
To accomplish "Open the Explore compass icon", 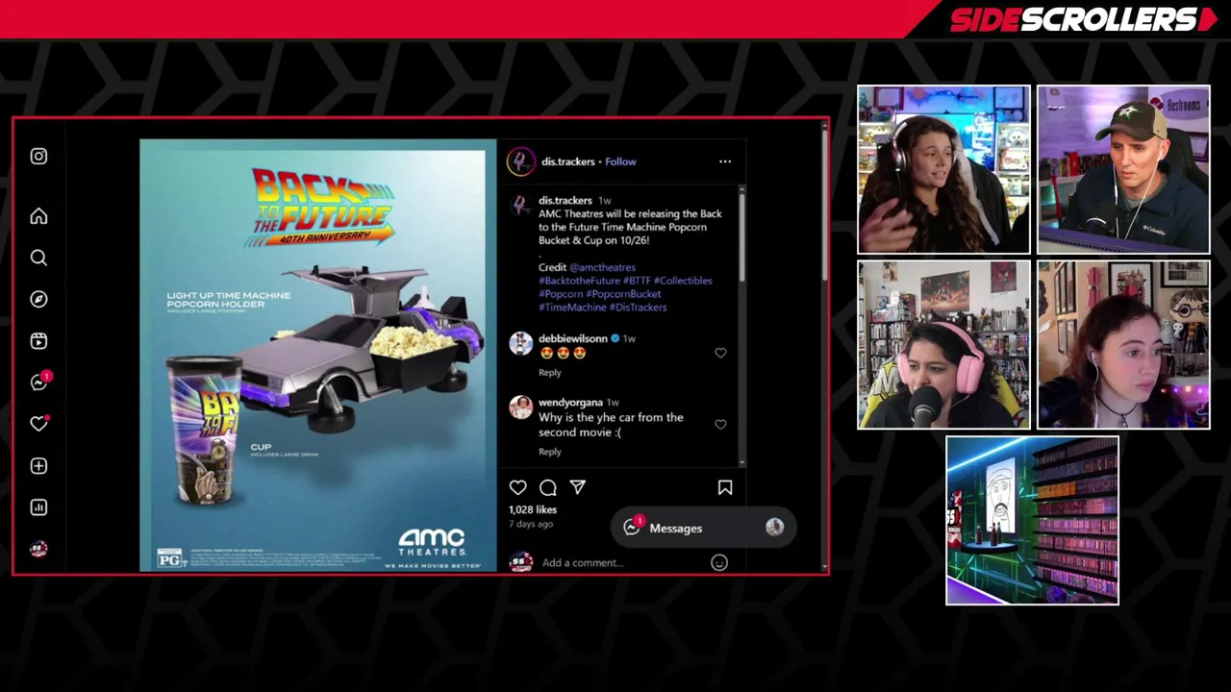I will [x=38, y=299].
